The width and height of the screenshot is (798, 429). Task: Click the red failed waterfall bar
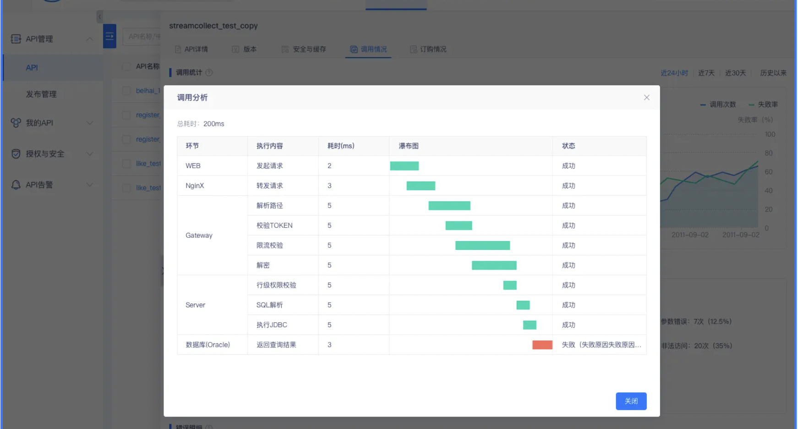(542, 345)
